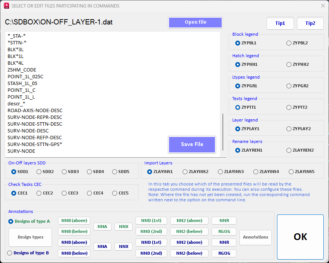
Task: Click the green NNB (above) button
Action: point(74,220)
